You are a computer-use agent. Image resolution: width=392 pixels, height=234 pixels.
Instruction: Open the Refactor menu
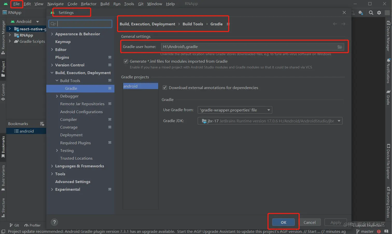pyautogui.click(x=89, y=4)
